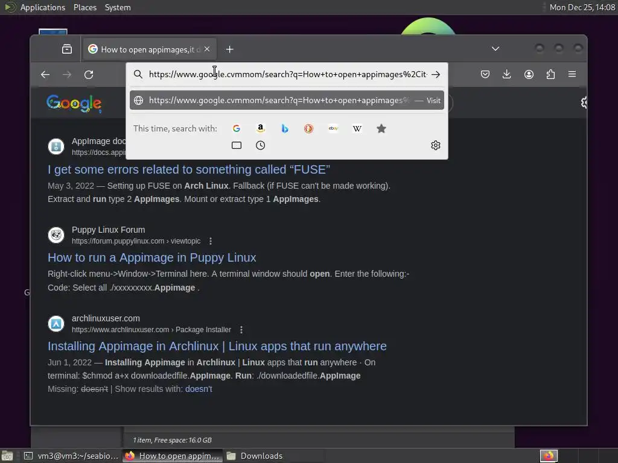Click the AppImage docs site favicon
Image resolution: width=618 pixels, height=463 pixels.
click(x=56, y=146)
